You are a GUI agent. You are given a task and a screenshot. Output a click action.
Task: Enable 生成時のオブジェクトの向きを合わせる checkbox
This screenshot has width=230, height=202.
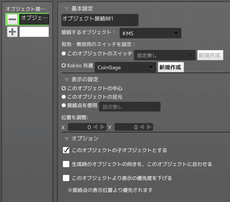(66, 164)
